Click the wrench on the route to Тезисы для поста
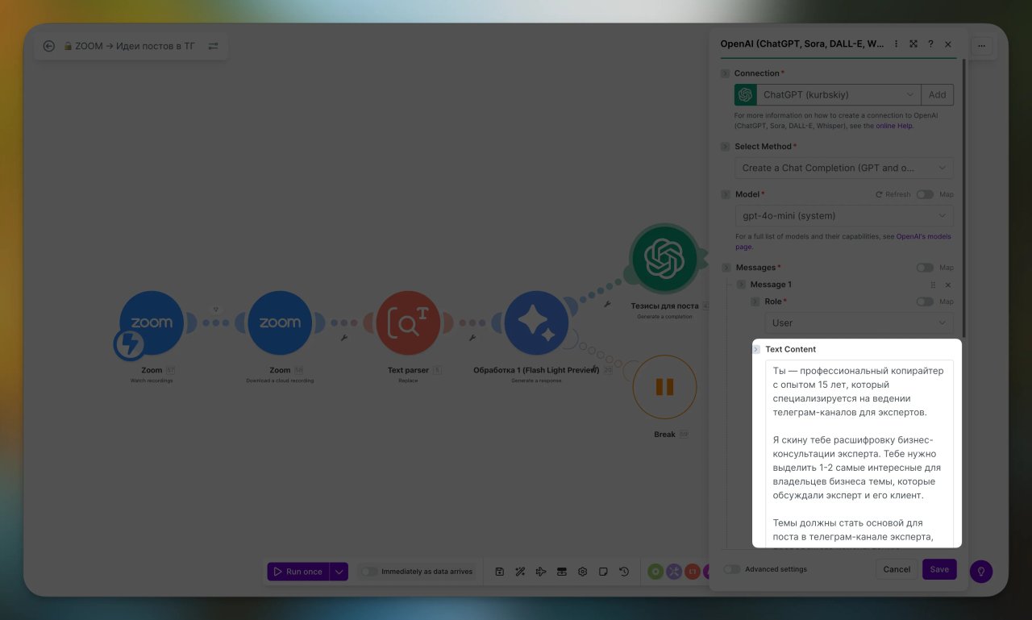 point(606,305)
